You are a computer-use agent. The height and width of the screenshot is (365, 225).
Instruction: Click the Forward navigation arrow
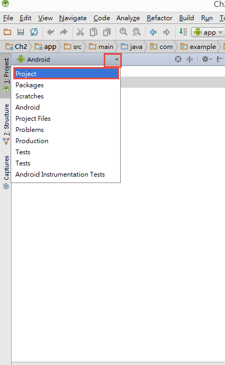166,32
